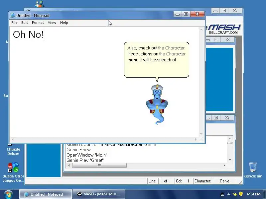The height and width of the screenshot is (199, 266).
Task: Click the MASH Bellcraft.com logo
Action: (223, 29)
